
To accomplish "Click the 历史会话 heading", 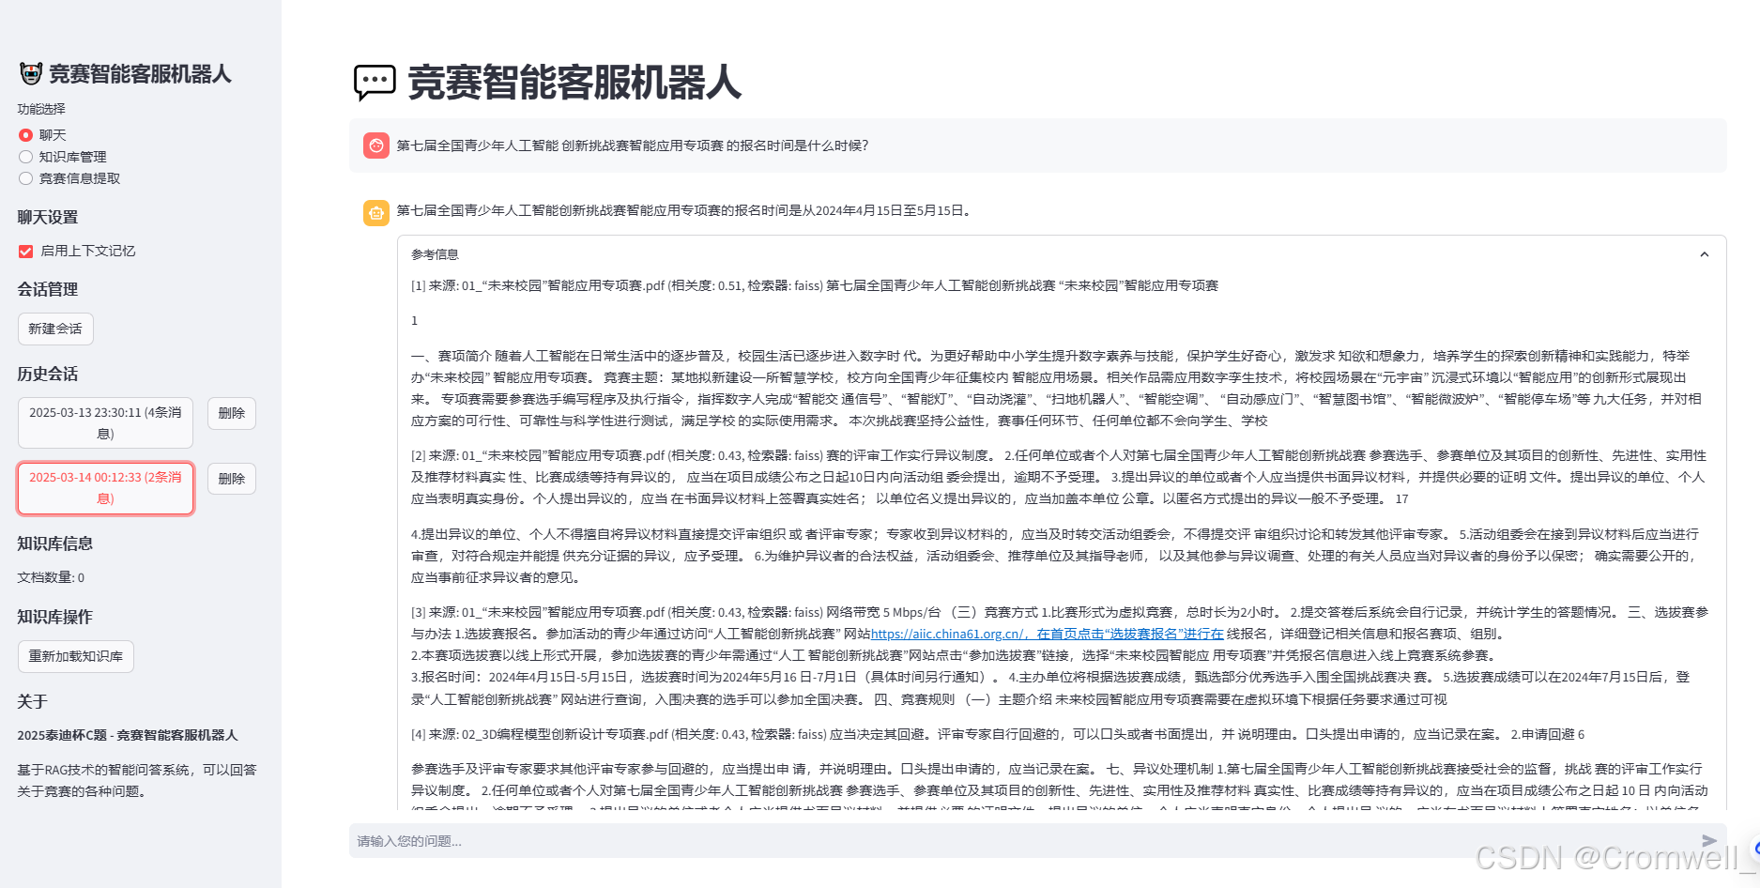I will coord(48,374).
